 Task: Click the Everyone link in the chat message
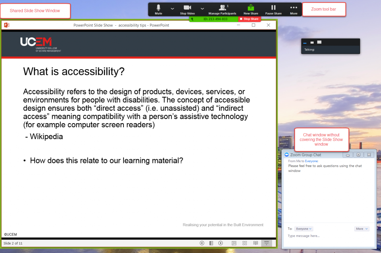311,161
